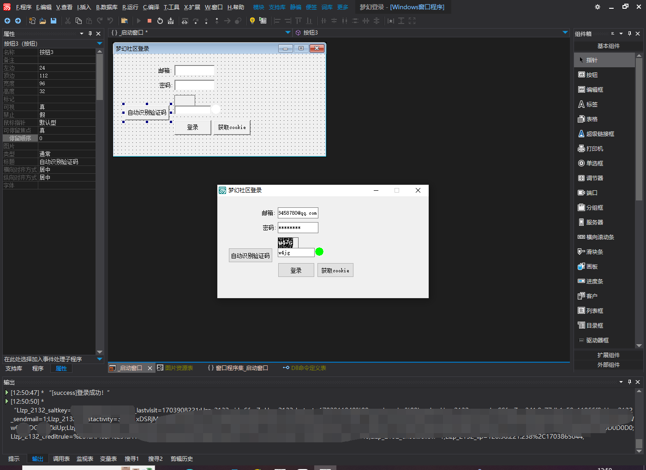The width and height of the screenshot is (646, 470).
Task: Toggle the pin on the 输出 panel
Action: click(629, 382)
